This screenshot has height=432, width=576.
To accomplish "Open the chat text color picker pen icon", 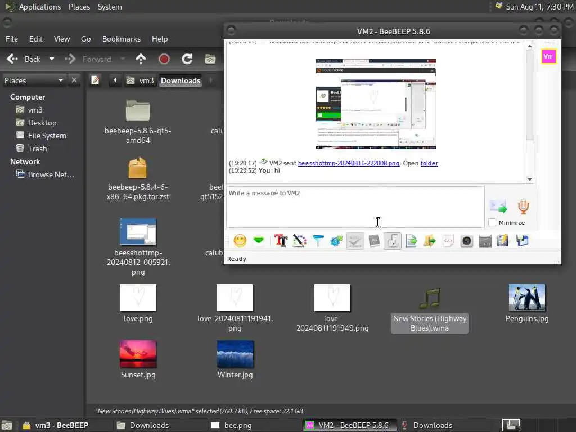I will pyautogui.click(x=299, y=241).
